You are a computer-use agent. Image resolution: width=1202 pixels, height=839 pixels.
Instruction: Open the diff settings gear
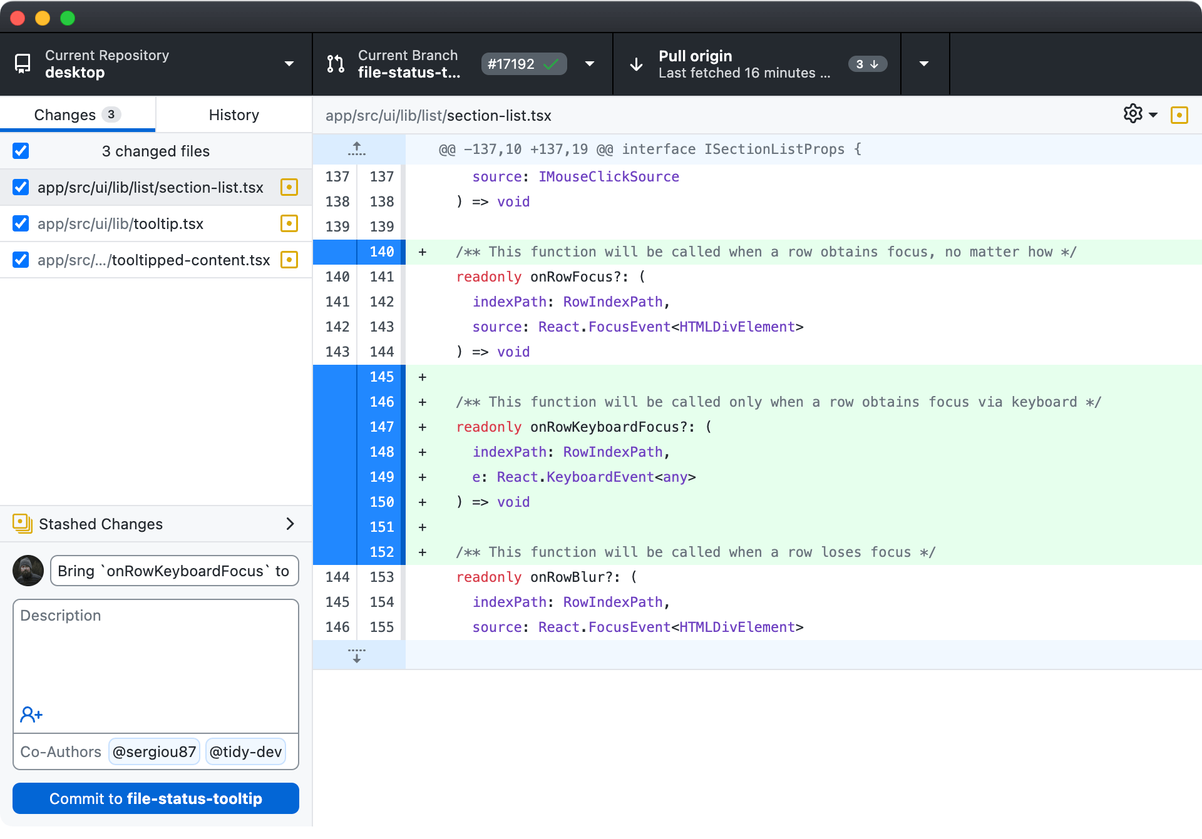[1133, 114]
